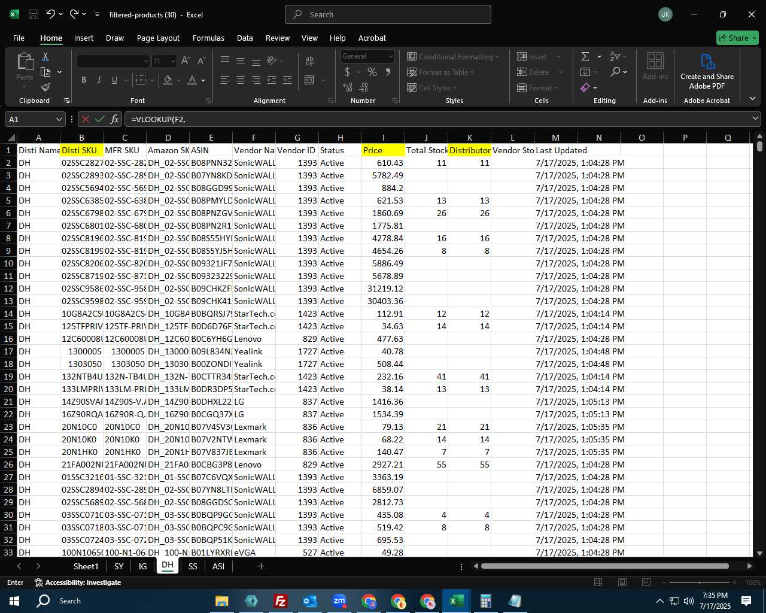Switch to Normal view in status bar
The width and height of the screenshot is (766, 613).
pyautogui.click(x=598, y=582)
